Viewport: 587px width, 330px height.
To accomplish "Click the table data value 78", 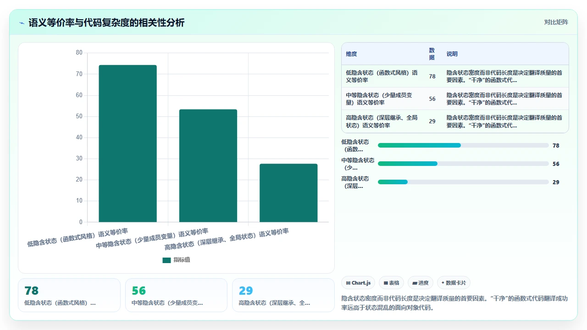I will coord(432,77).
